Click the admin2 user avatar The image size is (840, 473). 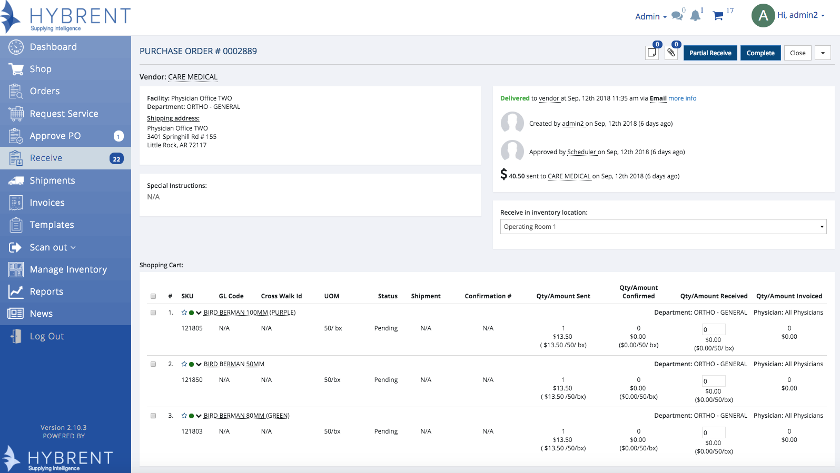click(763, 16)
